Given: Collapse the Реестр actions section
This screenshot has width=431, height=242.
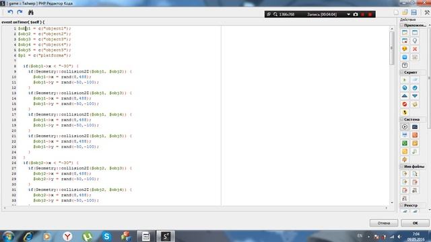Looking at the screenshot, I should 401,205.
